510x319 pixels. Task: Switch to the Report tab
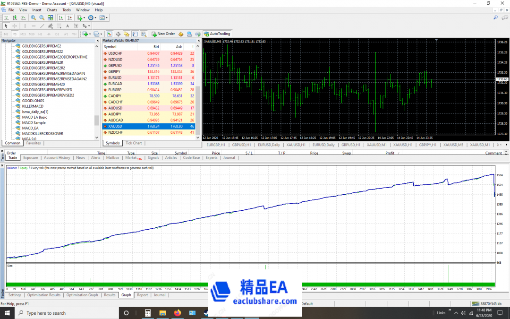tap(143, 294)
